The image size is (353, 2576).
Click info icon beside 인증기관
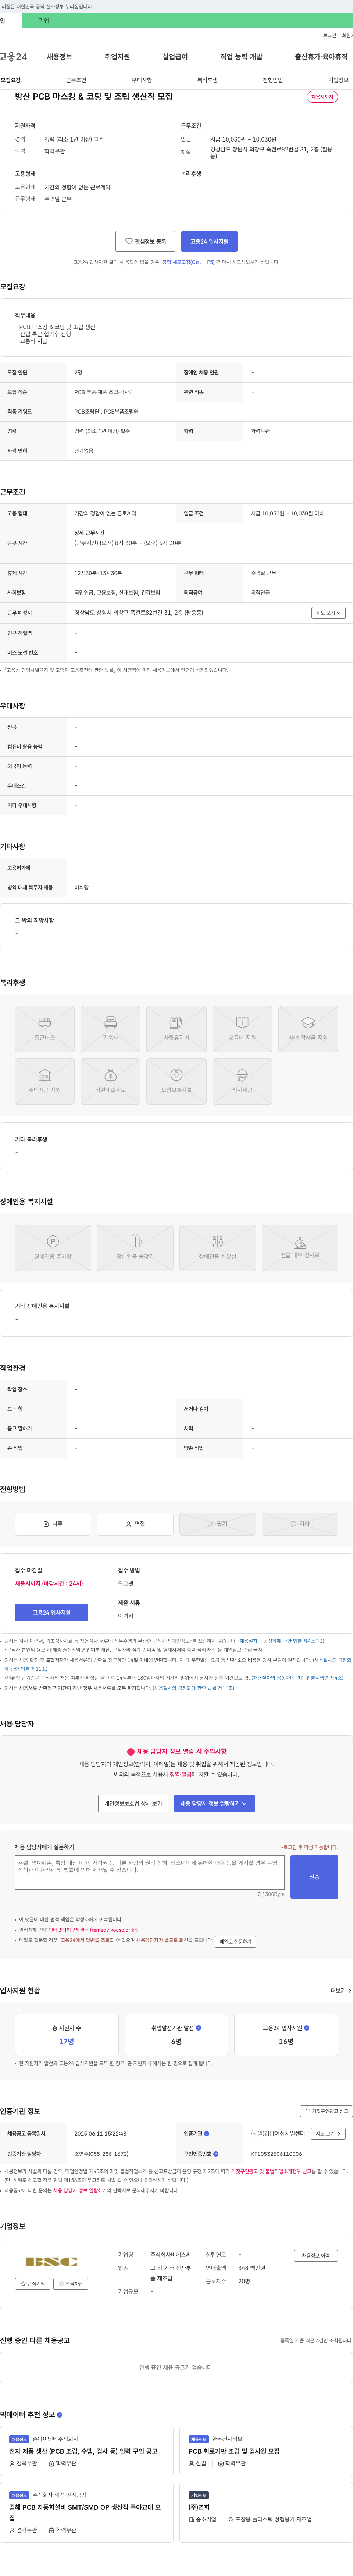point(206,2134)
